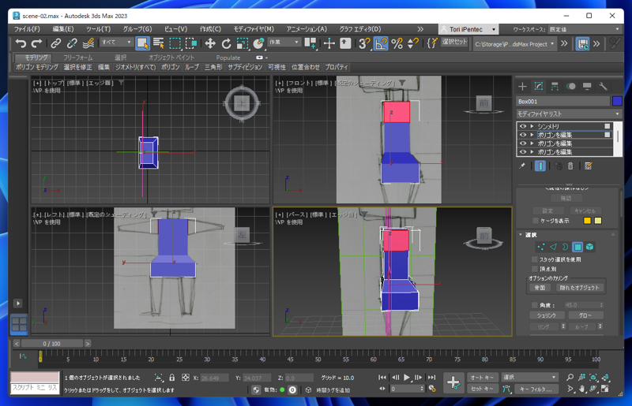632x406 pixels.
Task: Click the rectangular selection region icon
Action: tap(175, 43)
